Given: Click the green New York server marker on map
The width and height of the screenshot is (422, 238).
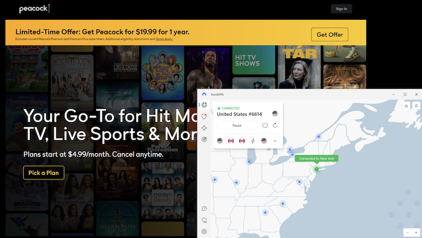Looking at the screenshot, I should click(x=316, y=169).
